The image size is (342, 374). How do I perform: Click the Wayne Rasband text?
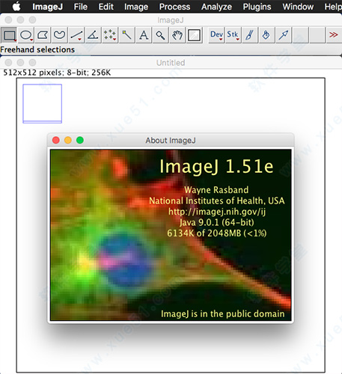[x=216, y=190]
